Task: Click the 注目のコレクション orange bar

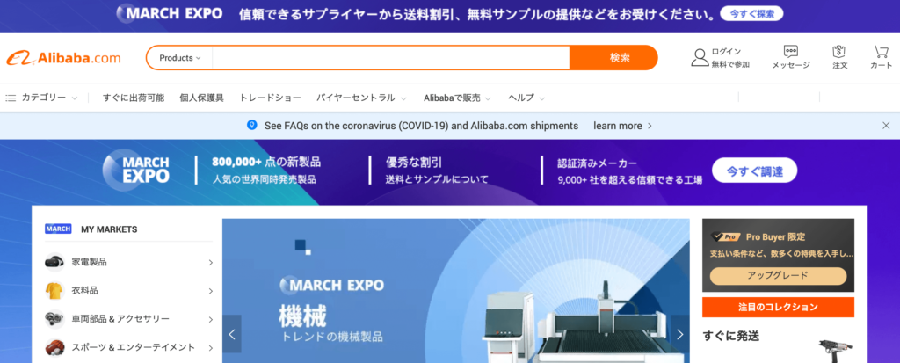Action: [x=778, y=307]
